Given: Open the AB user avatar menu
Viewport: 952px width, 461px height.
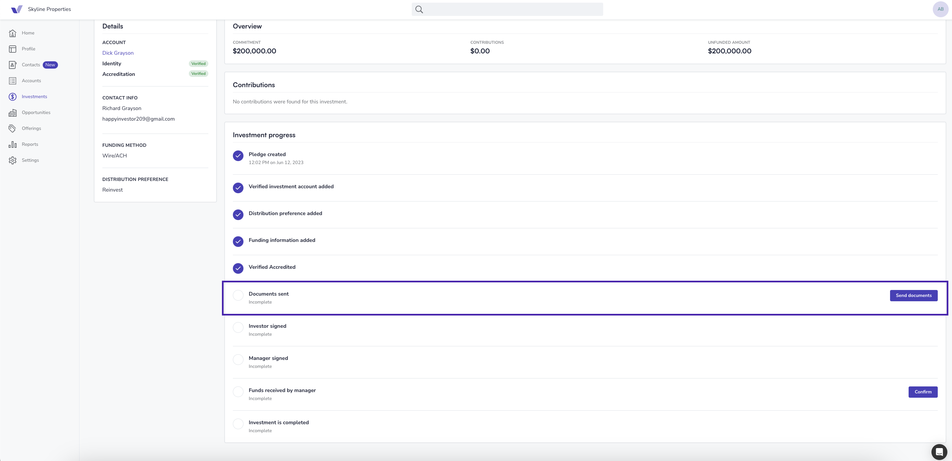Looking at the screenshot, I should pos(940,9).
